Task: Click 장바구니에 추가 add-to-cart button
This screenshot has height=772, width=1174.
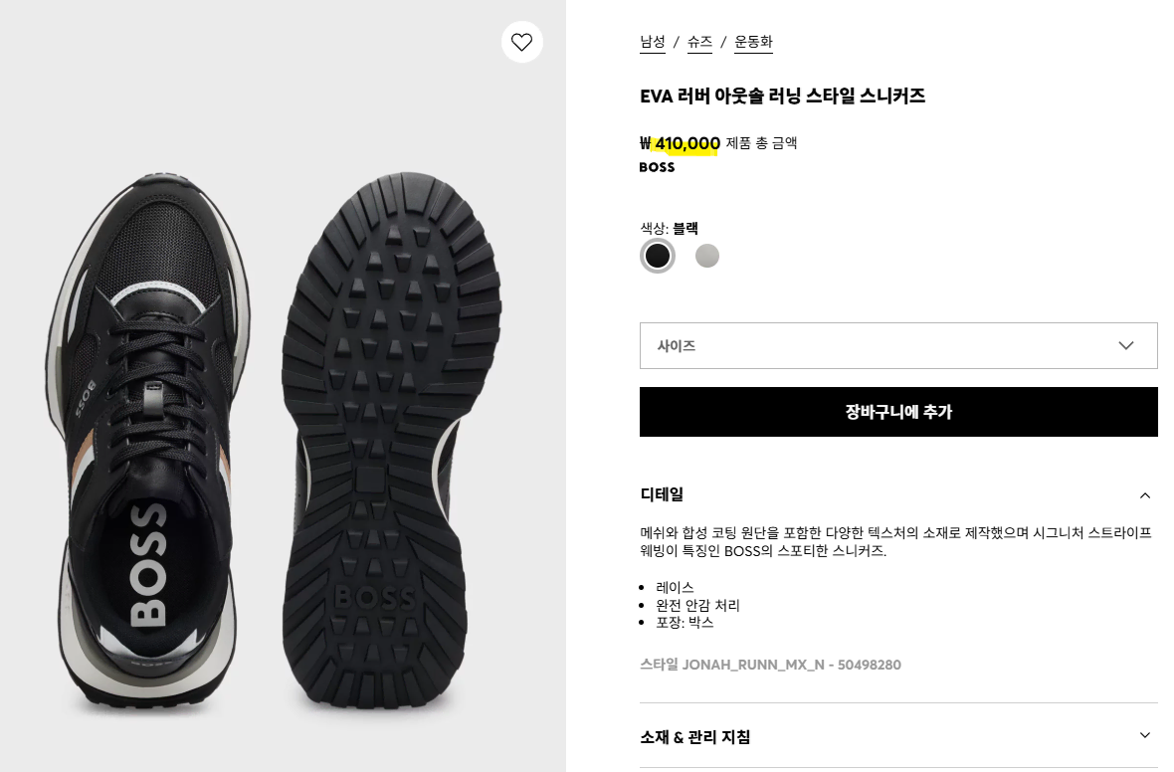Action: click(898, 412)
